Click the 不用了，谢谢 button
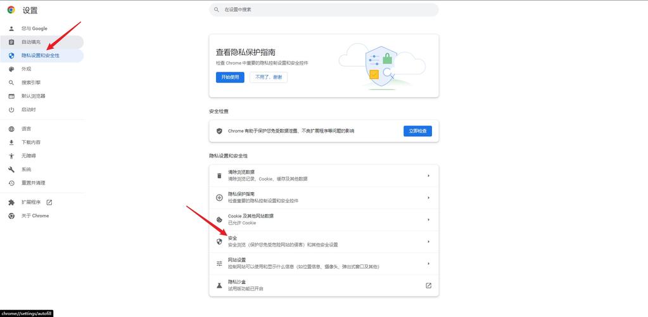648x317 pixels. click(269, 77)
